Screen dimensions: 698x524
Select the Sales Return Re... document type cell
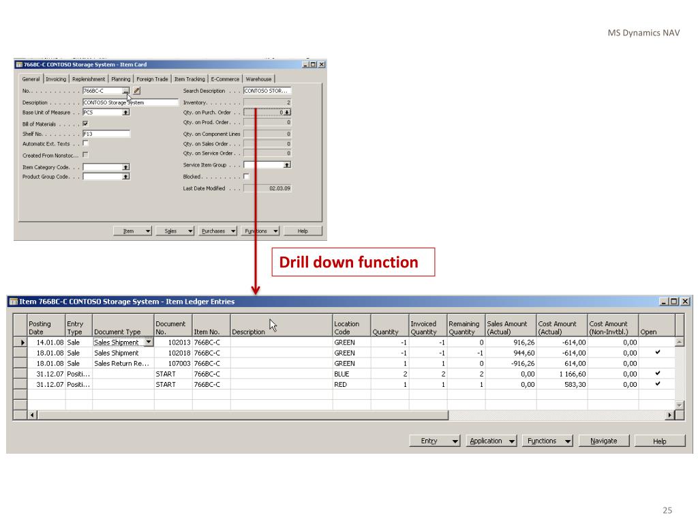(x=123, y=364)
